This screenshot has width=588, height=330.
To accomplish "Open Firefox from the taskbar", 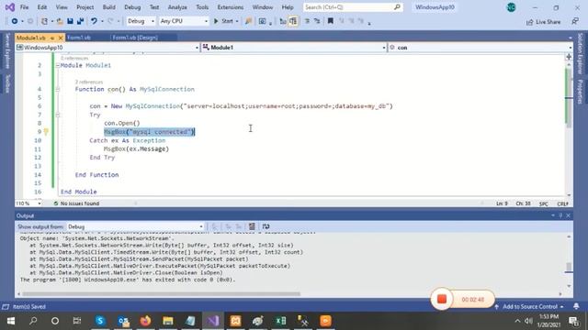I will point(145,321).
